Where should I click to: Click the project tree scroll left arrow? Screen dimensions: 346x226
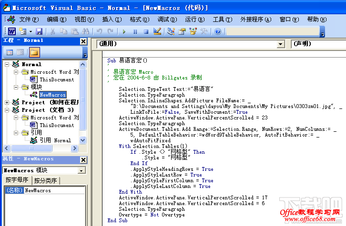[7, 148]
